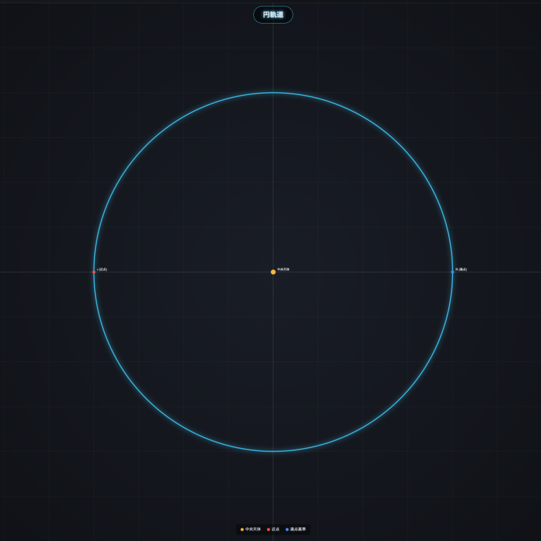Click the blue legend dot for 遠点基準
Screen dimensions: 541x541
tap(287, 529)
